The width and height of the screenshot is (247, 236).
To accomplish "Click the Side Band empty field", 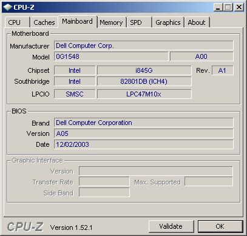I will tap(104, 192).
